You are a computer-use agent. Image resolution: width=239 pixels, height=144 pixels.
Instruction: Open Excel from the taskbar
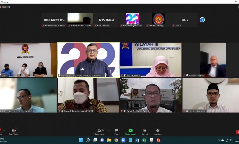click(x=144, y=140)
